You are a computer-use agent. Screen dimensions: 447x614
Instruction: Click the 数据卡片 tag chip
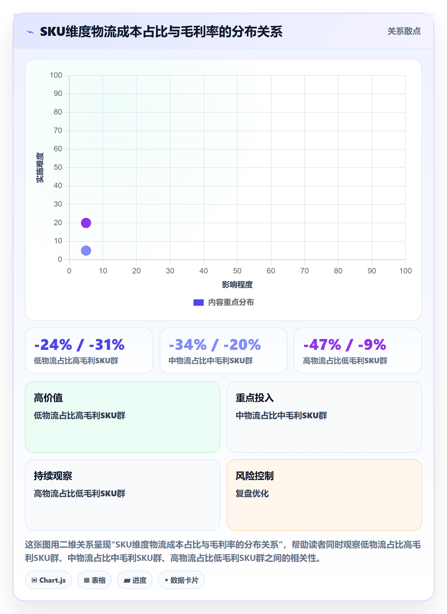(x=181, y=580)
